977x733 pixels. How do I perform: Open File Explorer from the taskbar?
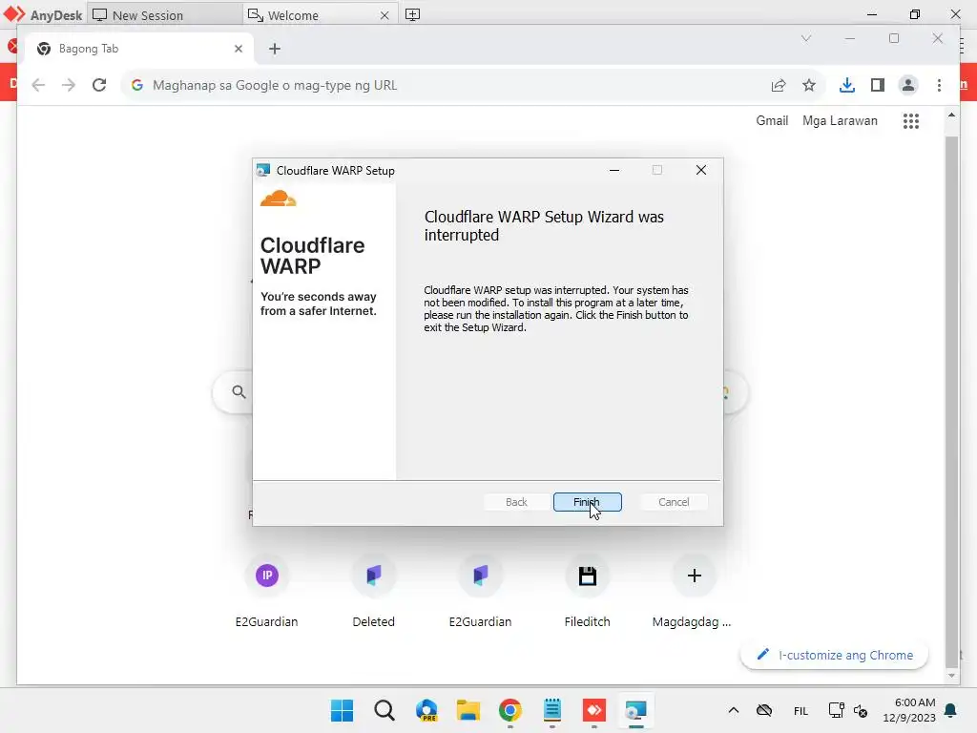pyautogui.click(x=468, y=710)
